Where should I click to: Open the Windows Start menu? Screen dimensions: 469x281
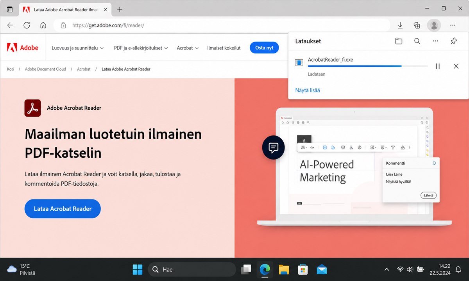click(138, 269)
